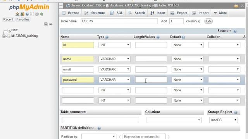Click the Database icon in the breadcrumb
Viewport: 248px width, 139px height.
tap(107, 6)
